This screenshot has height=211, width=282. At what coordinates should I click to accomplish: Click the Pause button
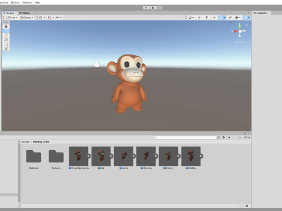(153, 8)
